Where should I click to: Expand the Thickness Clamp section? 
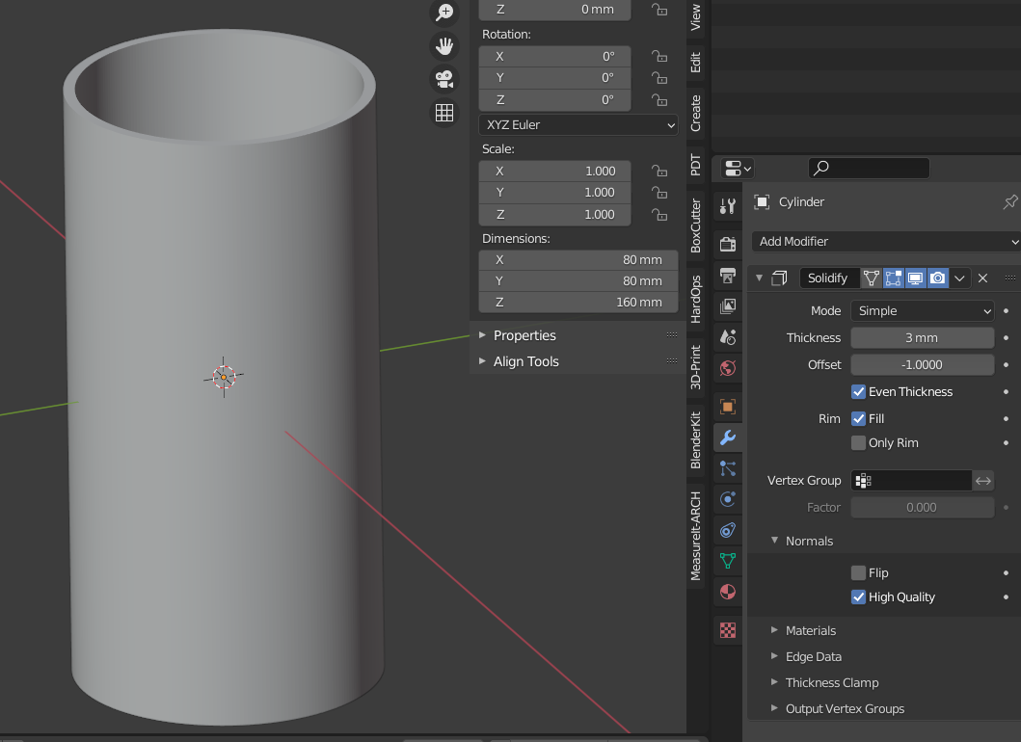[831, 682]
